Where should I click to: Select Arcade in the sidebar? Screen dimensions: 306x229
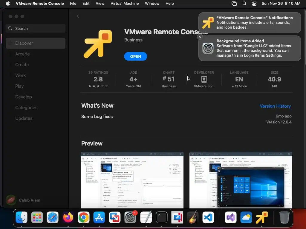tap(36, 54)
